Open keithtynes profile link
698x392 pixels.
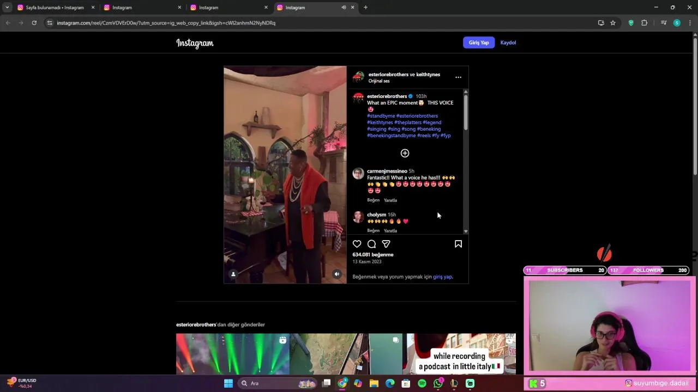click(428, 75)
